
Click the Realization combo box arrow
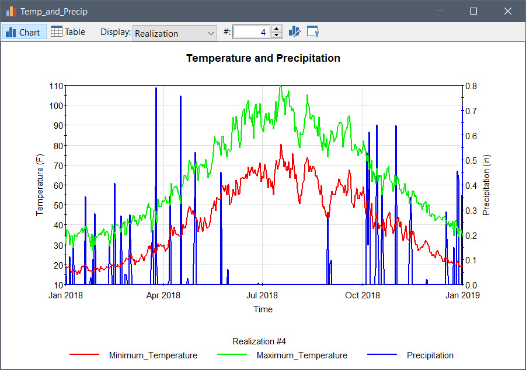(210, 33)
